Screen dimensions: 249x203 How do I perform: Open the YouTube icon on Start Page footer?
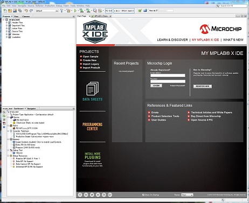pyautogui.click(x=98, y=195)
